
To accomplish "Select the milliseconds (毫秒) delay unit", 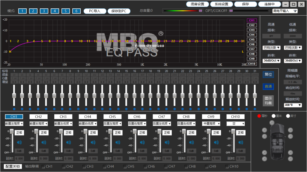I will [259, 116].
